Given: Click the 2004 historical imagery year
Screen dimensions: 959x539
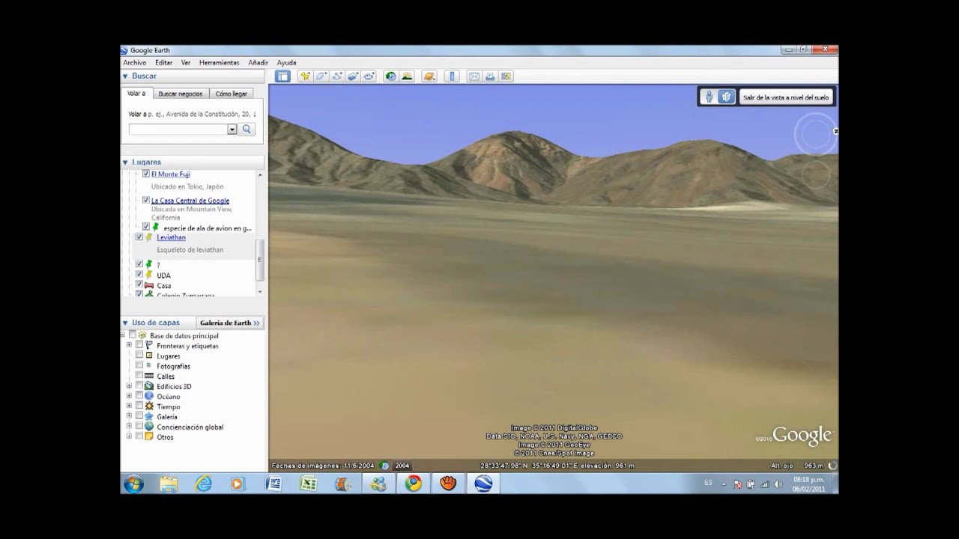Looking at the screenshot, I should [402, 466].
